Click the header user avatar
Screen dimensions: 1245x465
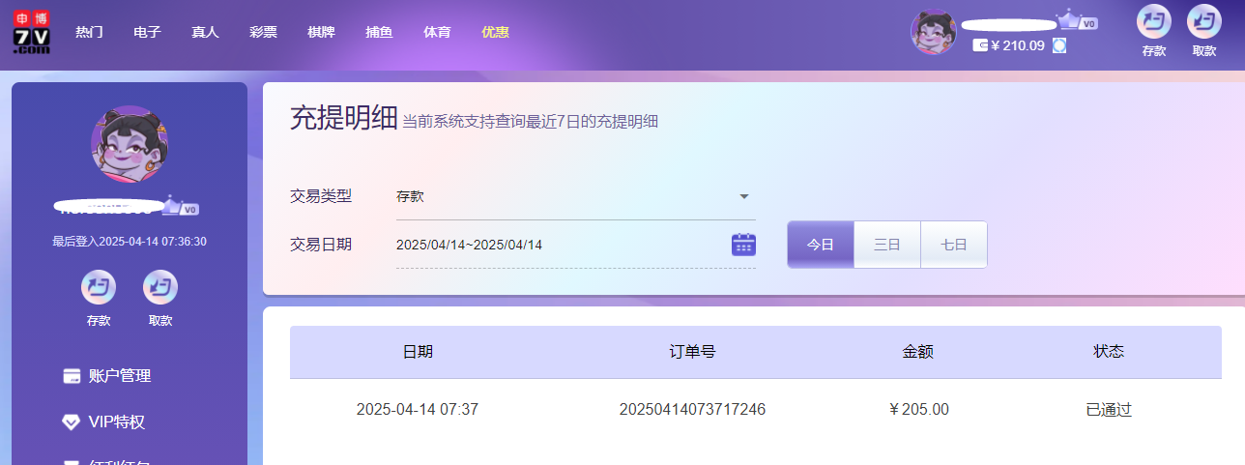[x=933, y=32]
